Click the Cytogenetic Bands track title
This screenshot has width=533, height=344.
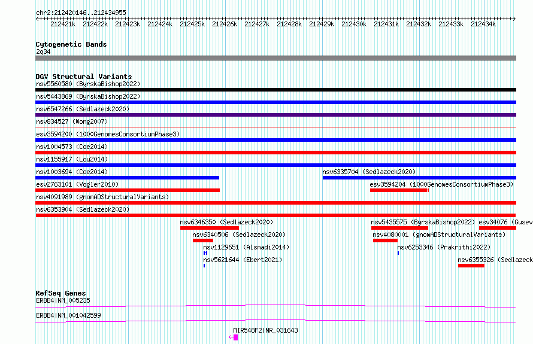[x=71, y=44]
